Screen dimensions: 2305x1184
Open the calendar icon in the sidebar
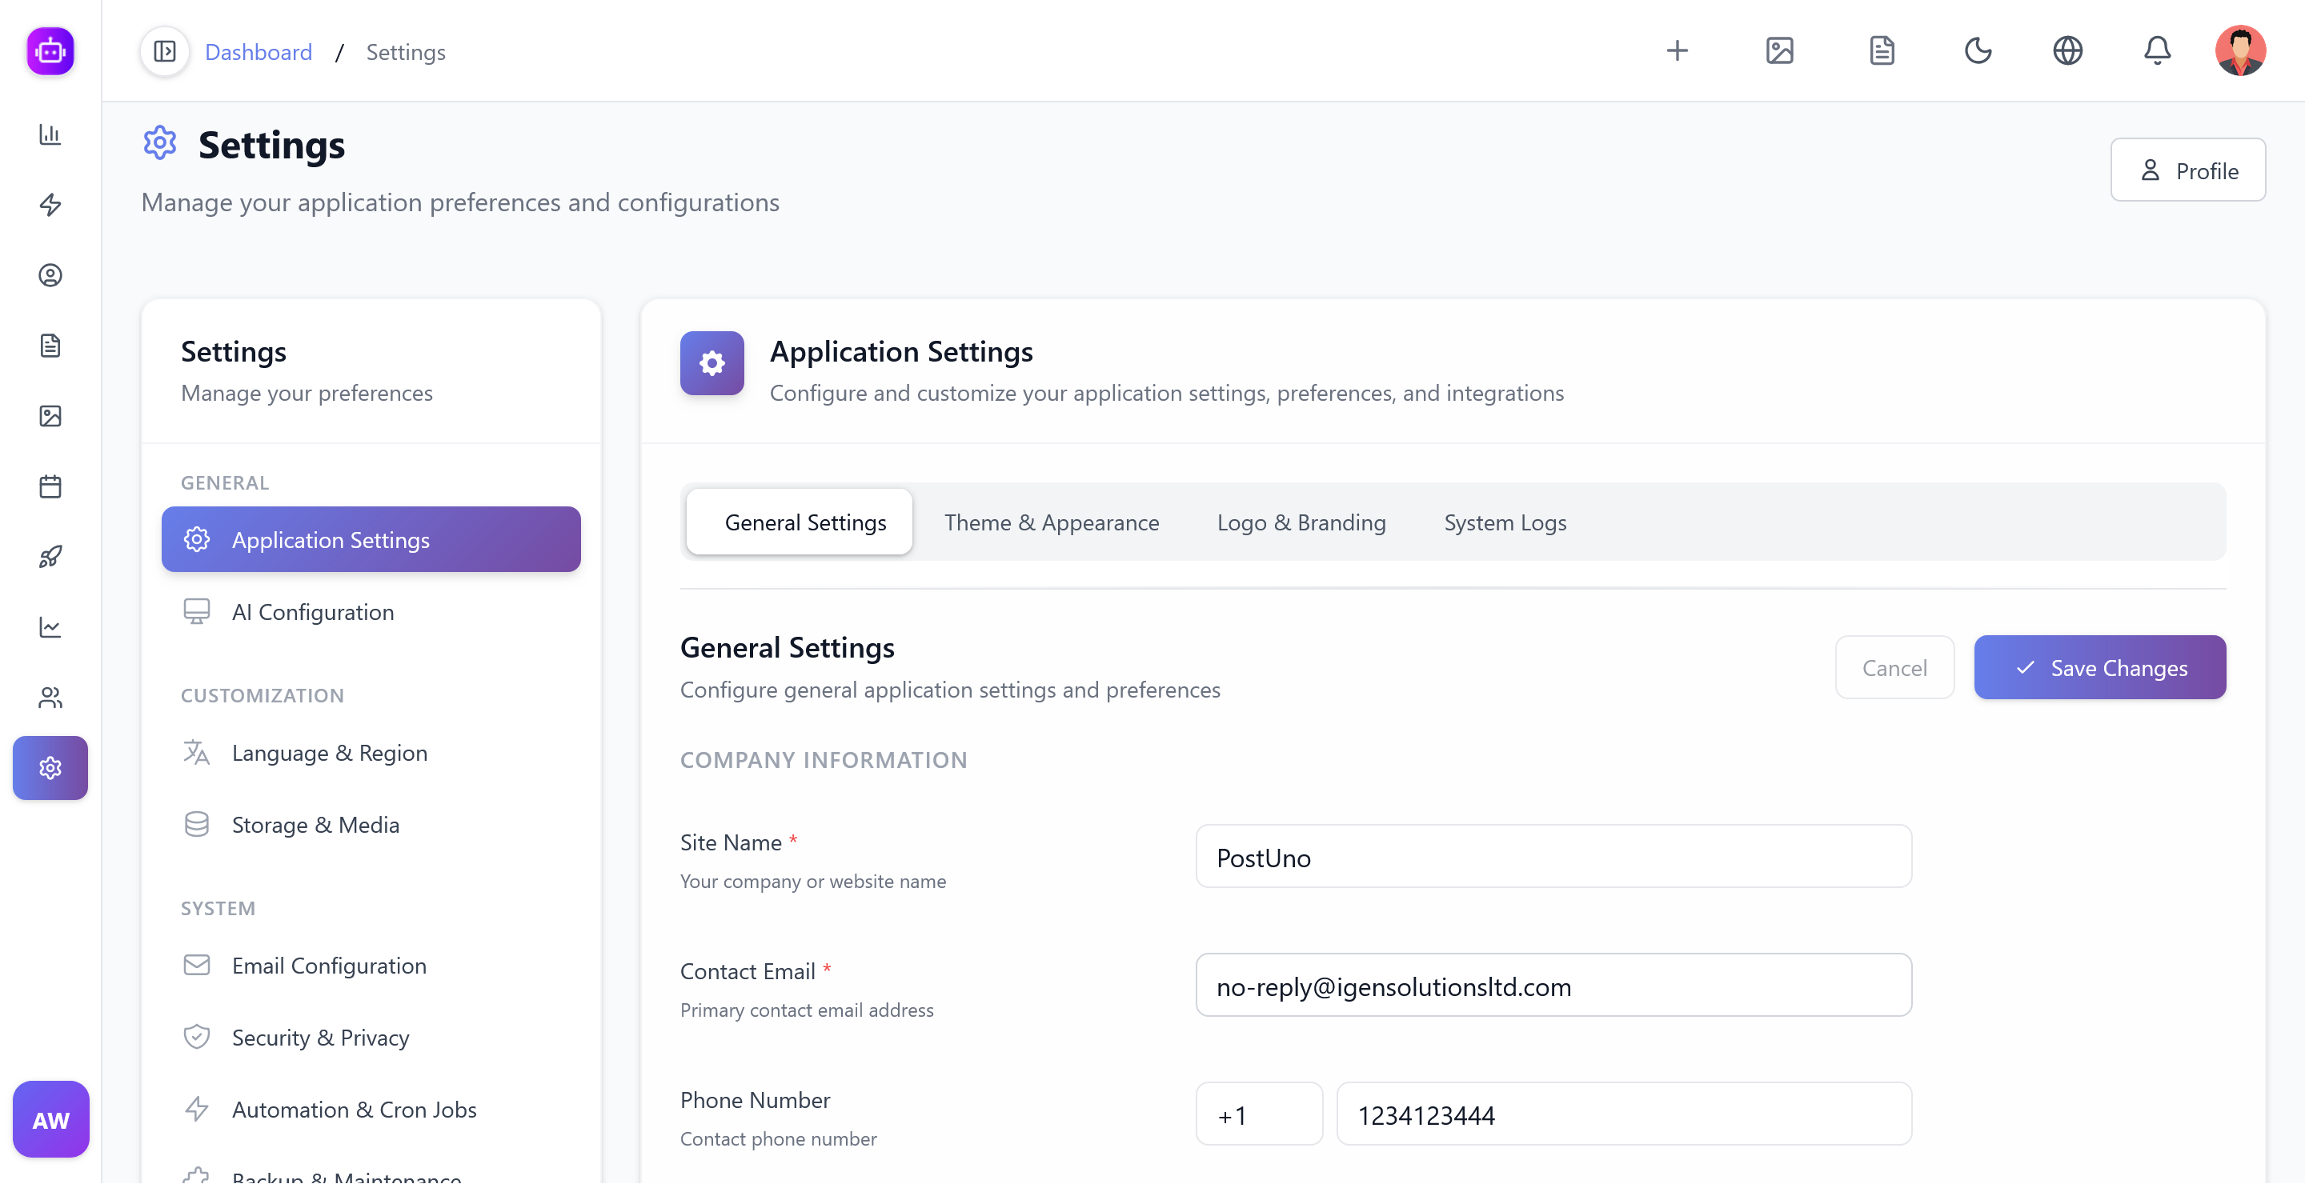[50, 486]
